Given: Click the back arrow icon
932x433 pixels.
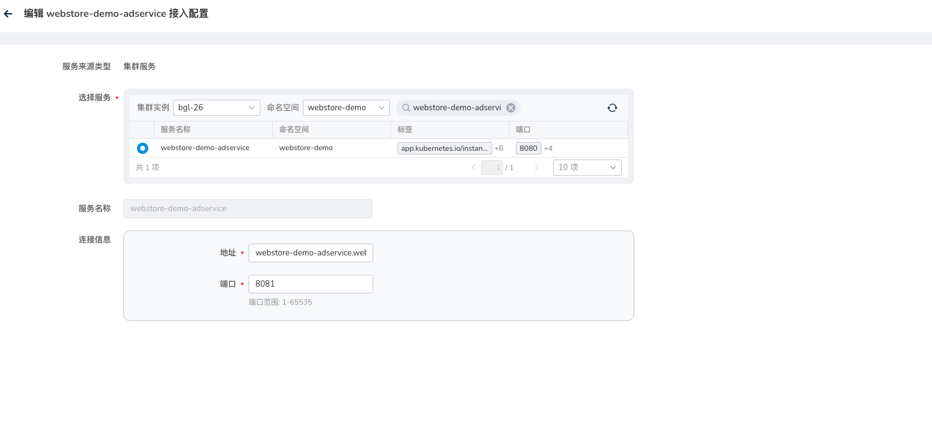Looking at the screenshot, I should click(8, 14).
